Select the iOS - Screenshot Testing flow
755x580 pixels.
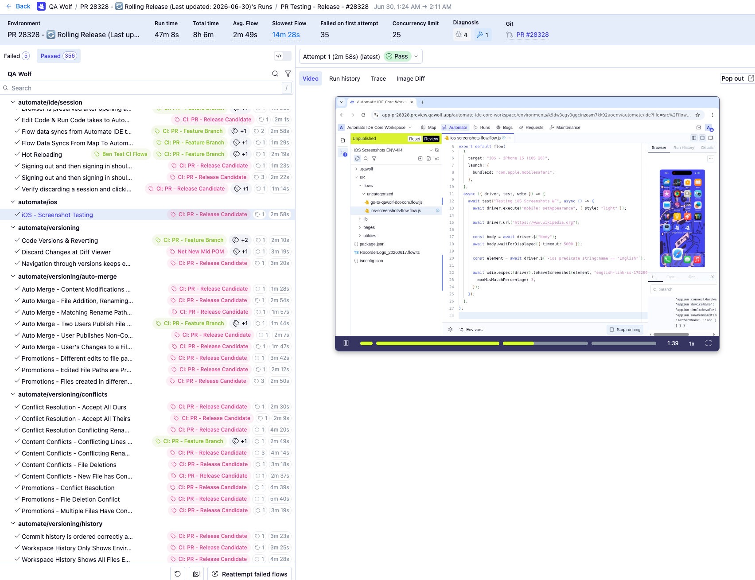point(57,215)
